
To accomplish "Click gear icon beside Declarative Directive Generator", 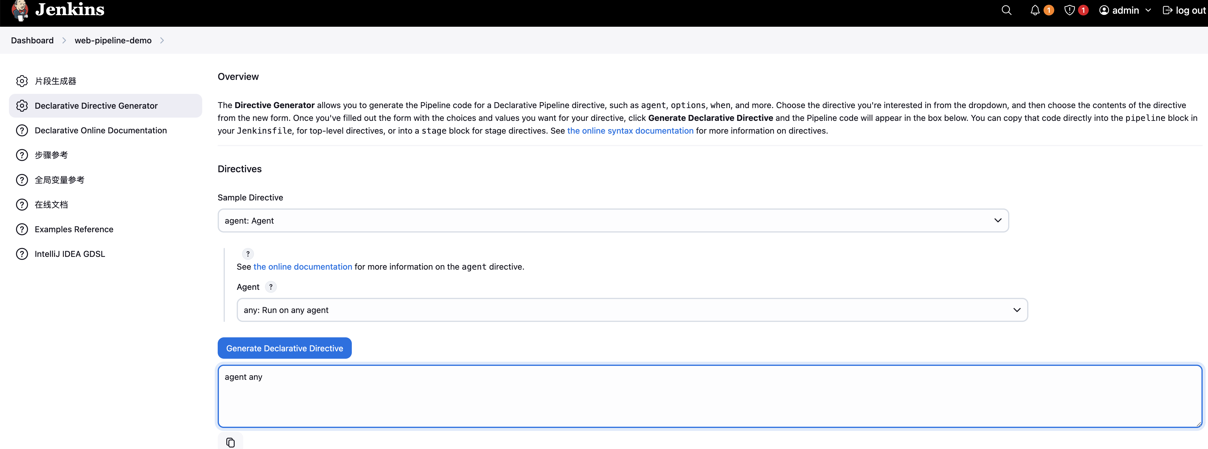I will tap(22, 106).
